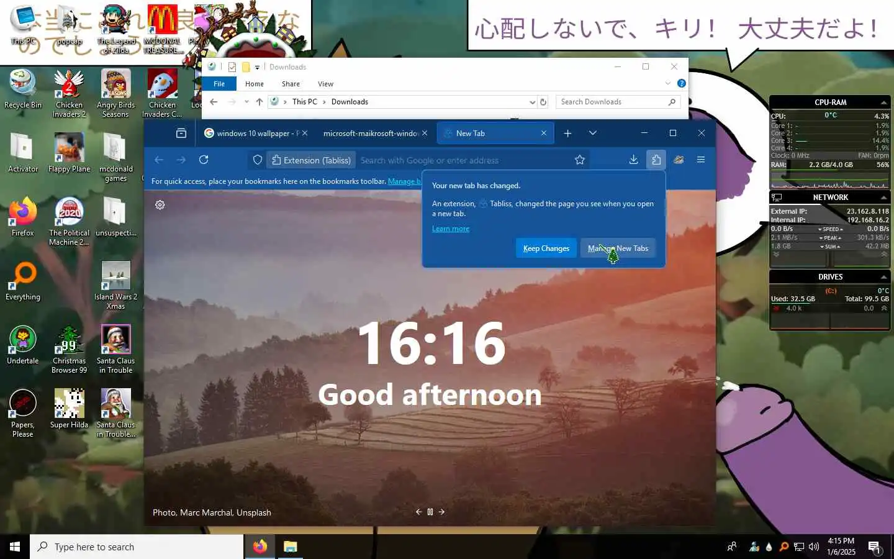This screenshot has width=894, height=559.
Task: Show next Tabliss background photo
Action: pyautogui.click(x=441, y=512)
